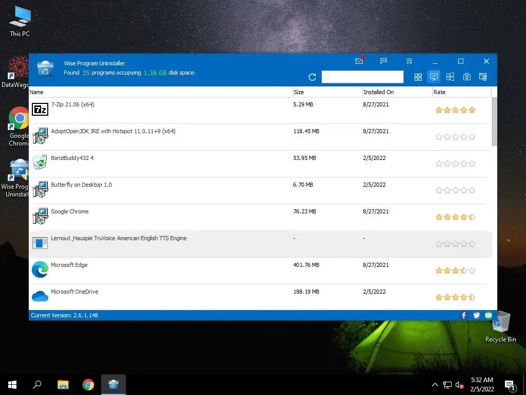
Task: Click the AdoptOpenJDK installer icon
Action: (x=40, y=136)
